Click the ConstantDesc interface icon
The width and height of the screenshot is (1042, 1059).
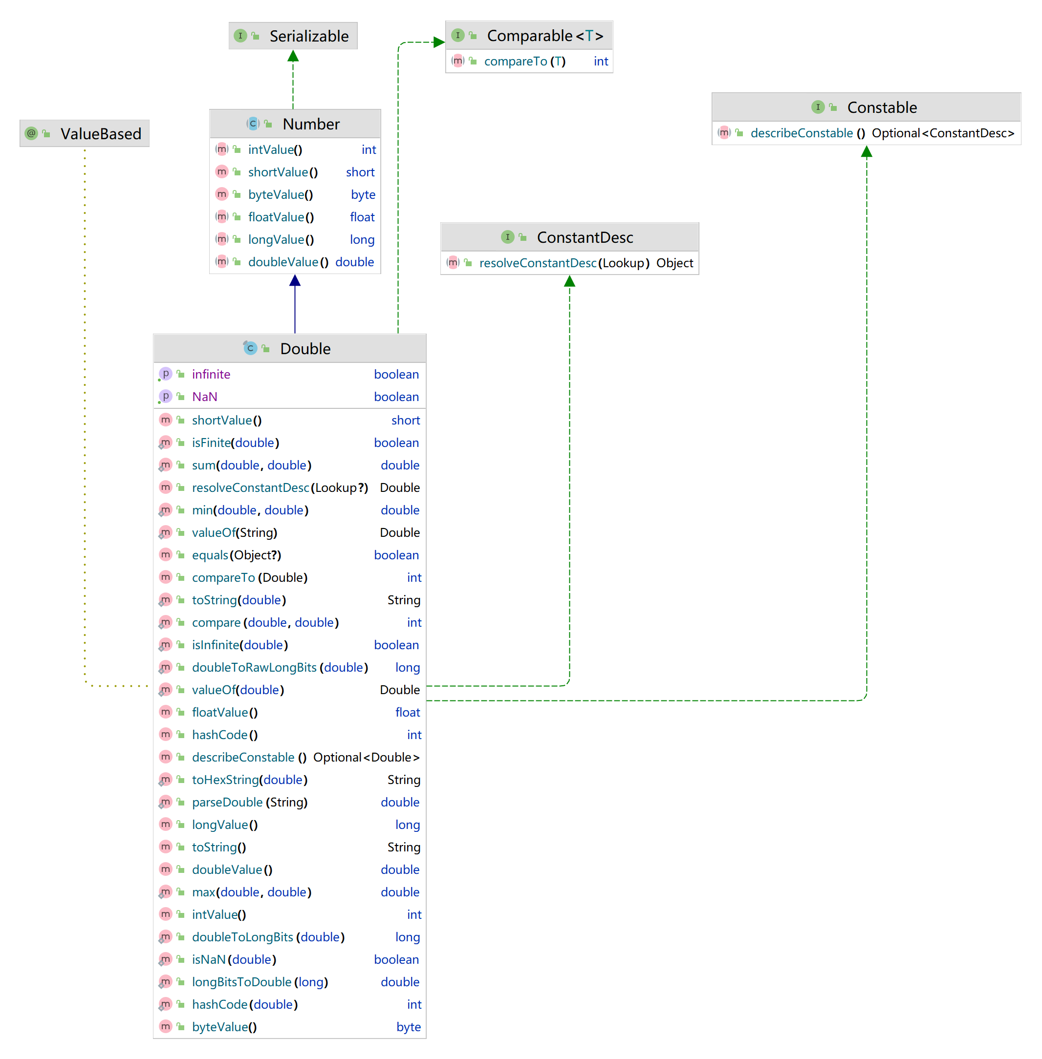point(508,237)
